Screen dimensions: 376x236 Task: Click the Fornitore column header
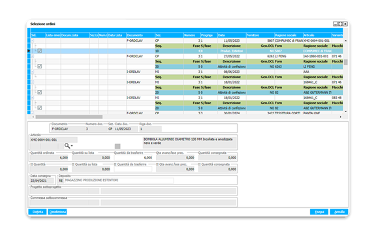[260, 35]
